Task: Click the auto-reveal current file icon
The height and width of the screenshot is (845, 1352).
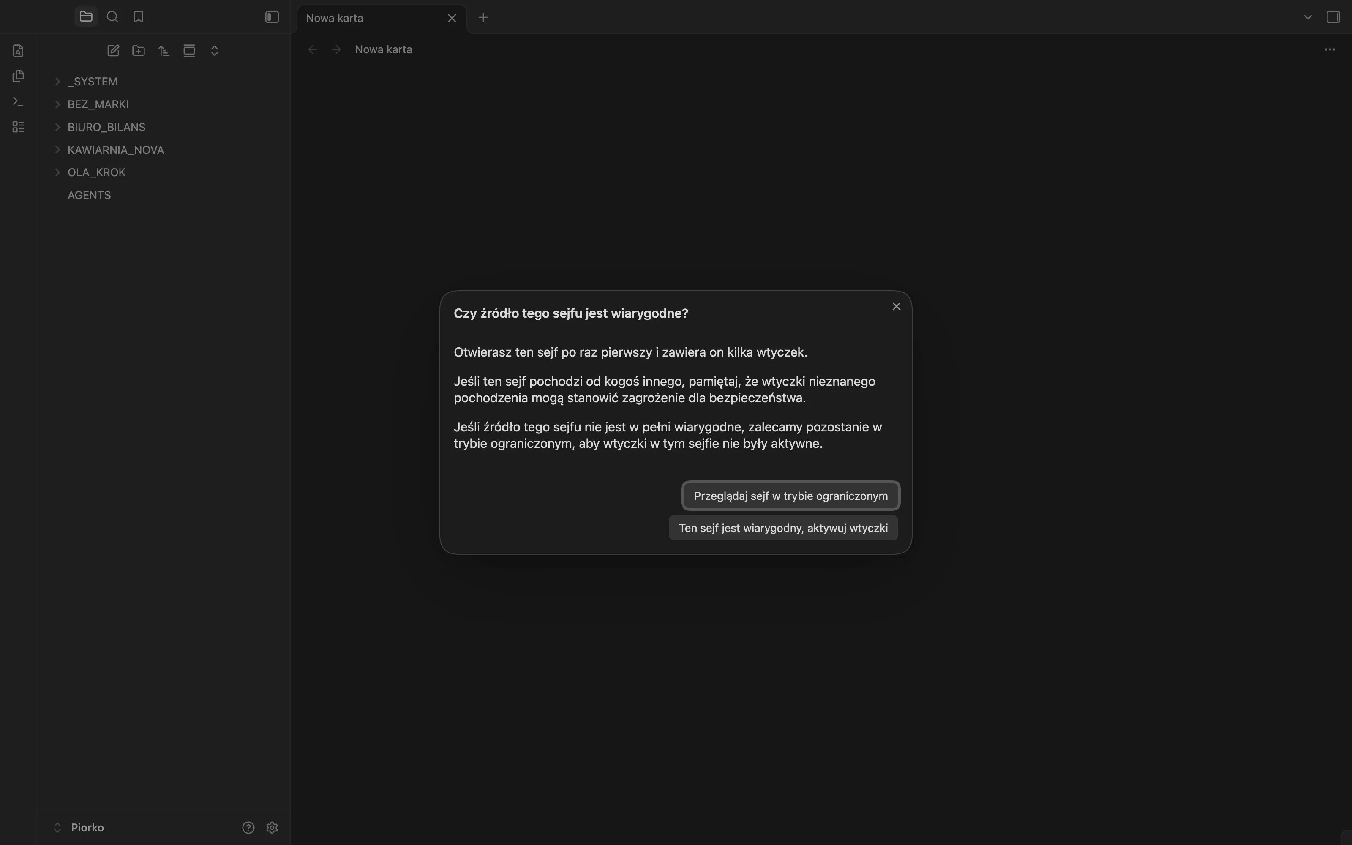Action: tap(189, 51)
